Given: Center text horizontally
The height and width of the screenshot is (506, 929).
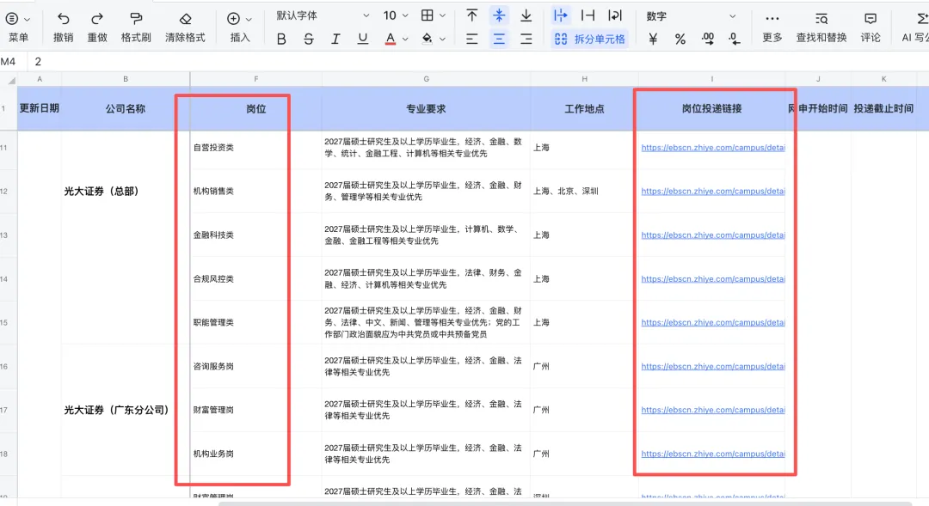Looking at the screenshot, I should (499, 39).
